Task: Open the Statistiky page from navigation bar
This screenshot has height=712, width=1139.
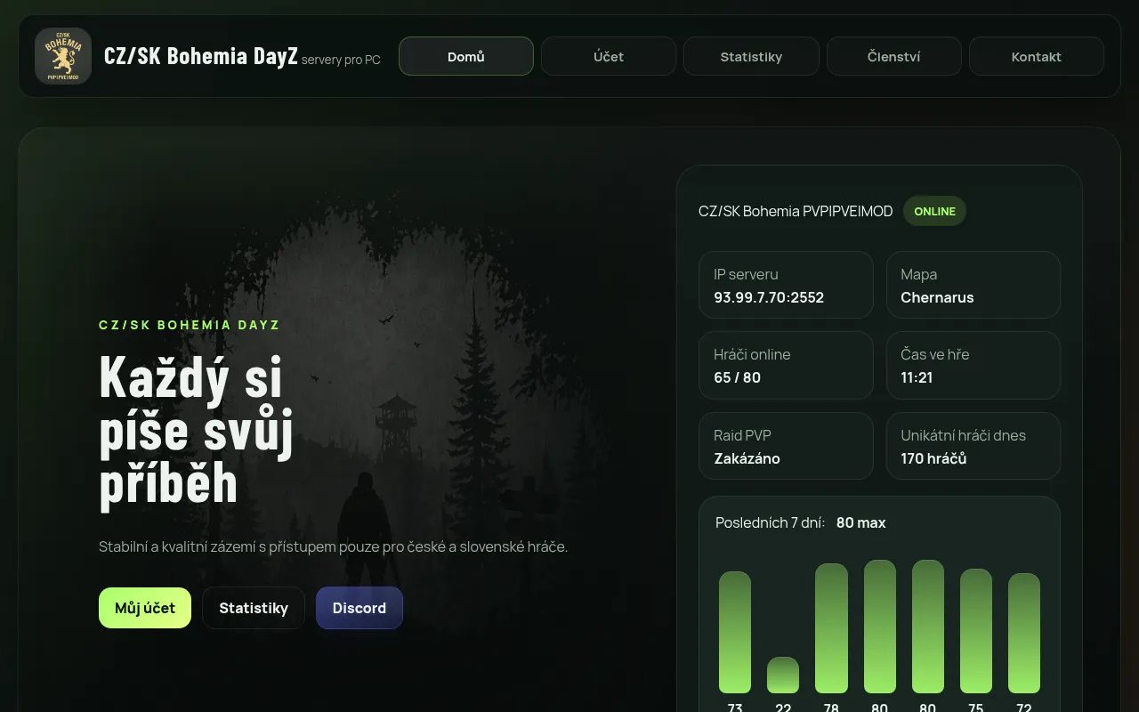Action: tap(751, 56)
